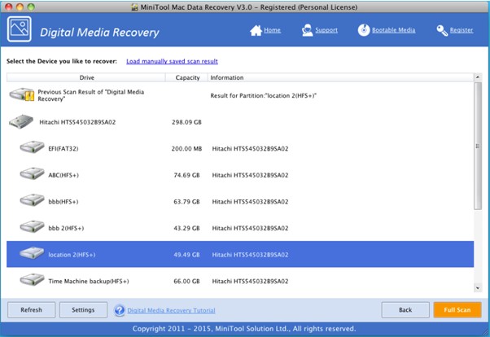Click the yellow minimize window button
Image resolution: width=490 pixels, height=337 pixels.
pyautogui.click(x=20, y=7)
